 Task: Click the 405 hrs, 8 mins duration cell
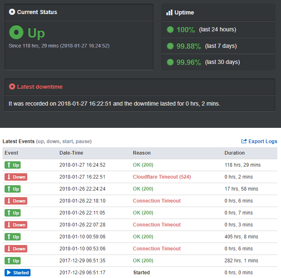coord(241,237)
